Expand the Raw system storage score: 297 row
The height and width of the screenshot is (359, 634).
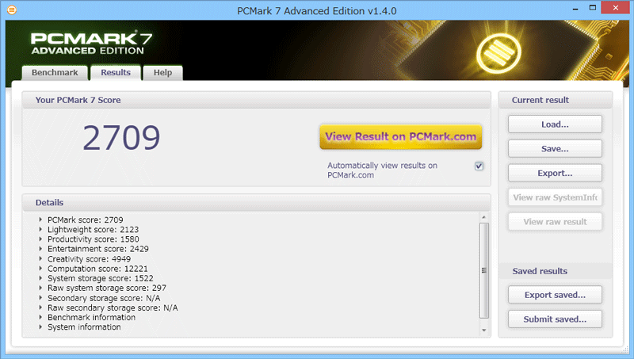point(40,288)
